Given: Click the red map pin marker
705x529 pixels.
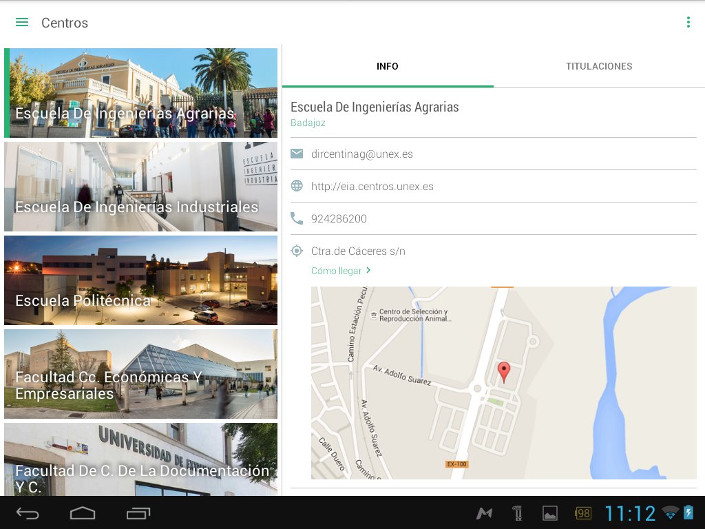Looking at the screenshot, I should pos(504,373).
